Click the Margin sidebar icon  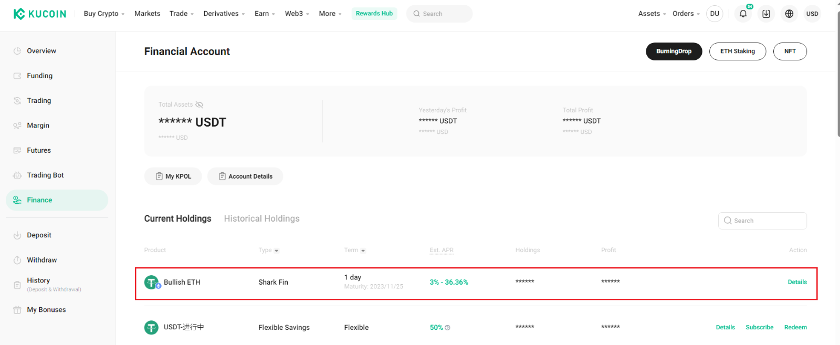(17, 126)
